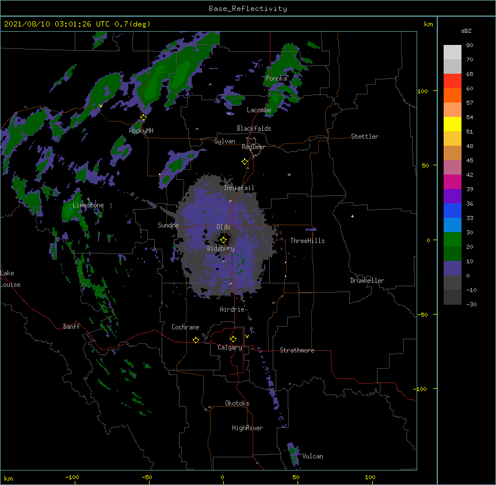This screenshot has height=485, width=496.
Task: Click the Drumheller label
Action: coord(367,281)
